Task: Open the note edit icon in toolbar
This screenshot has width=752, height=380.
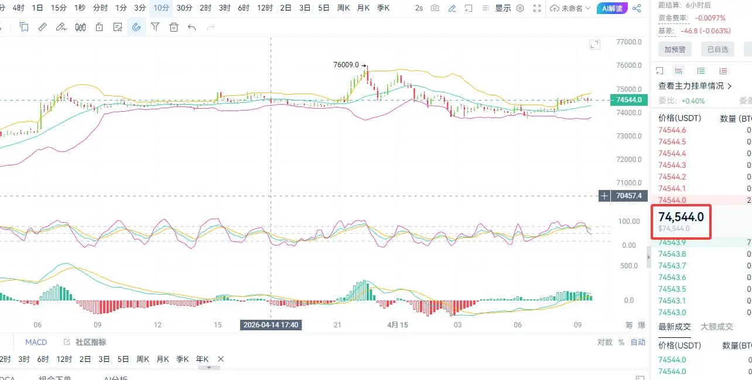Action: [118, 27]
